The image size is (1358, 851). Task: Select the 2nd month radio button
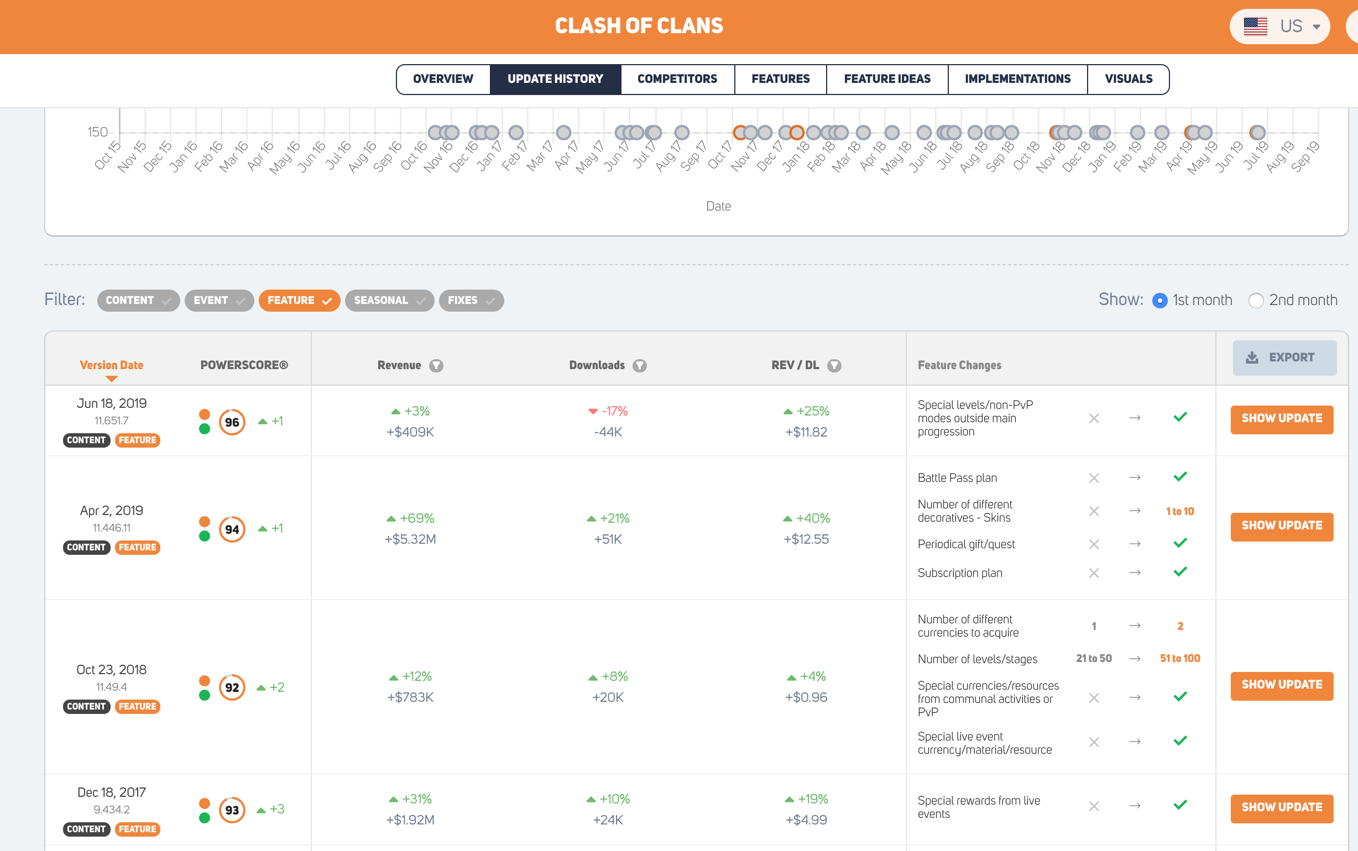[1256, 301]
